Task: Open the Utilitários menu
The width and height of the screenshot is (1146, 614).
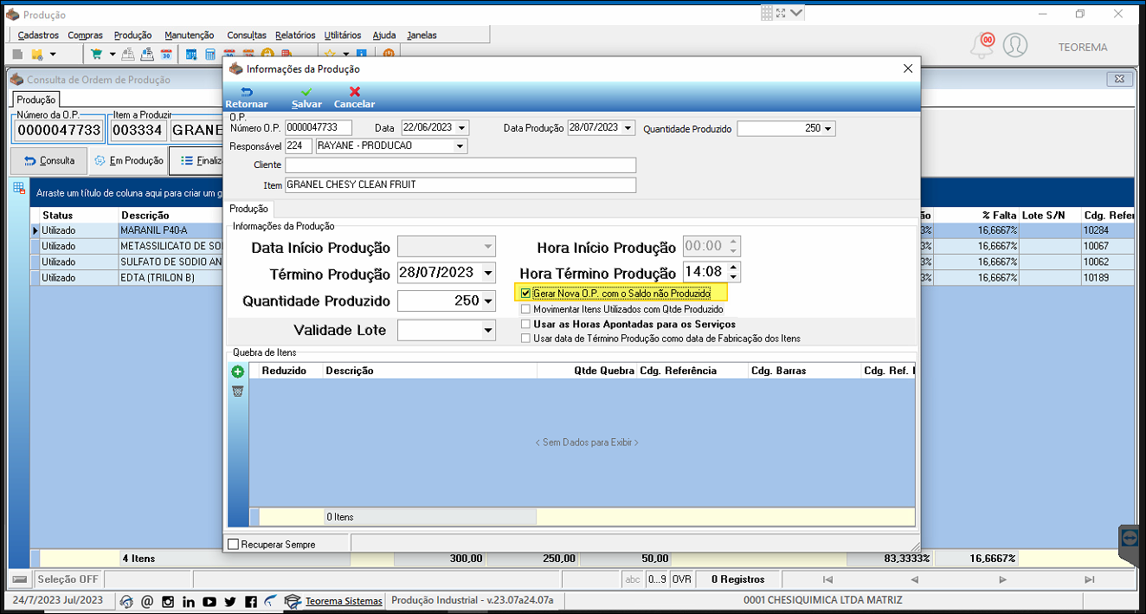Action: pyautogui.click(x=343, y=36)
